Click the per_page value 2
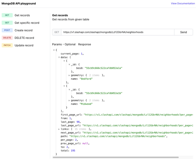The height and width of the screenshot is (162, 196). [x=76, y=140]
